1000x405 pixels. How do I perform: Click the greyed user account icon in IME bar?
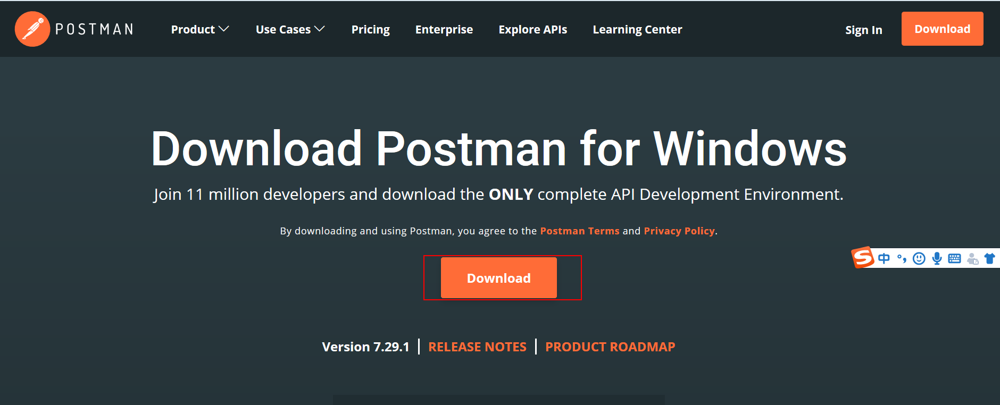click(972, 259)
